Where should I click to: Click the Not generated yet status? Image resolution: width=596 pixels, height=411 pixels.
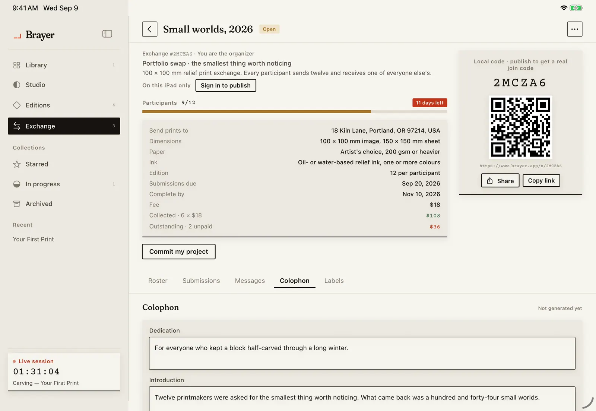[x=560, y=308]
